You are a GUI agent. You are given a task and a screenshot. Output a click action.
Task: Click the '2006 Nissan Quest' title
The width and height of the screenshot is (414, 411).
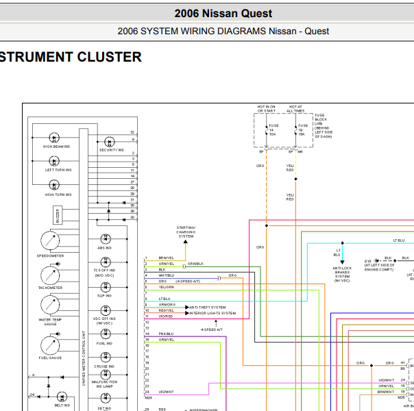pos(223,14)
